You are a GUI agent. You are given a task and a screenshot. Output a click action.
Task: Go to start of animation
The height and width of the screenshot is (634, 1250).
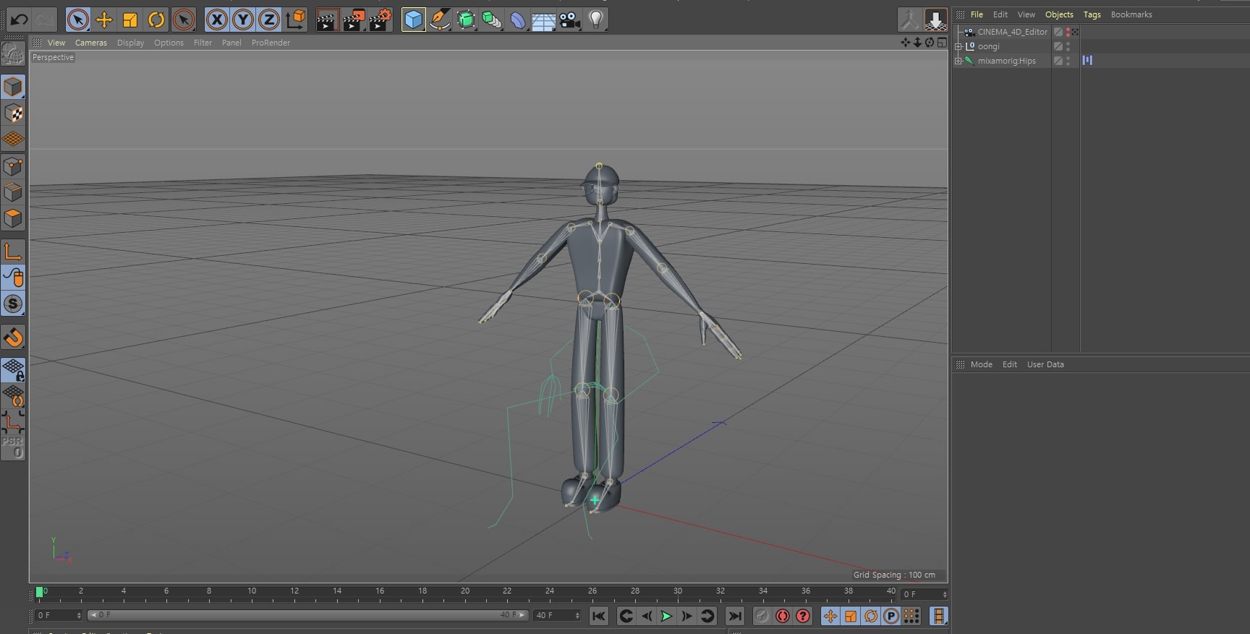tap(598, 616)
